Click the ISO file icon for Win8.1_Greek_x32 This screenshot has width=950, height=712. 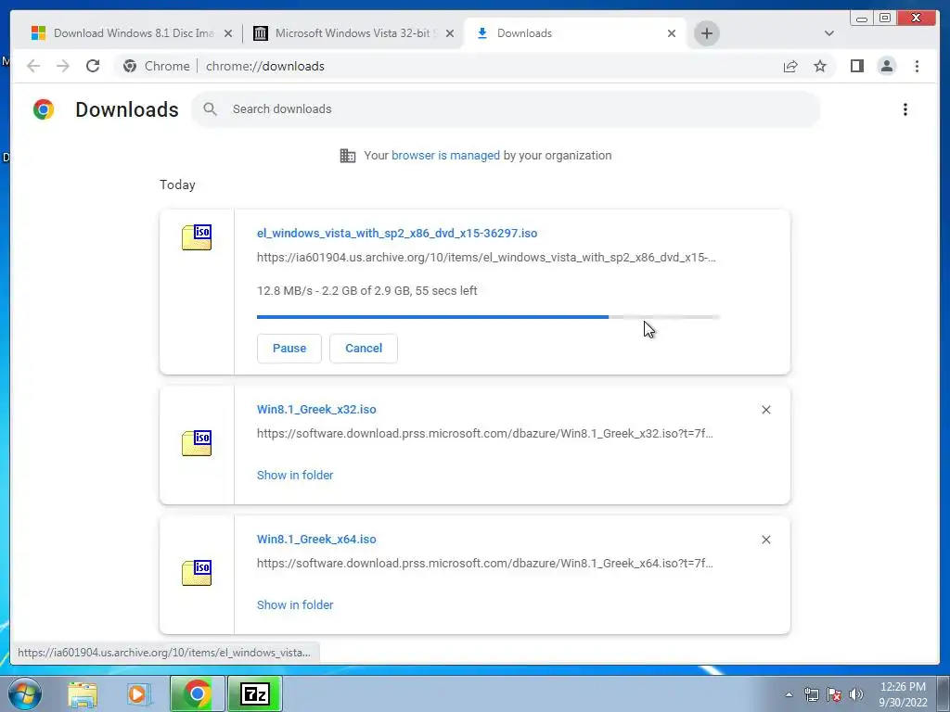[197, 442]
